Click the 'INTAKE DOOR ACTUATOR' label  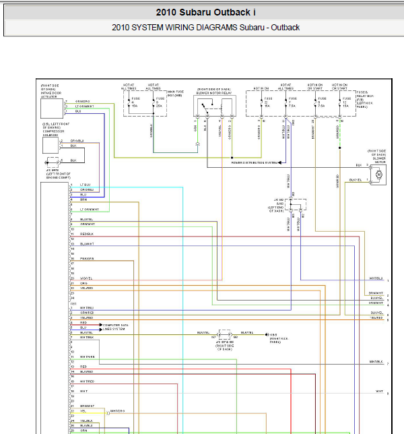pos(51,94)
